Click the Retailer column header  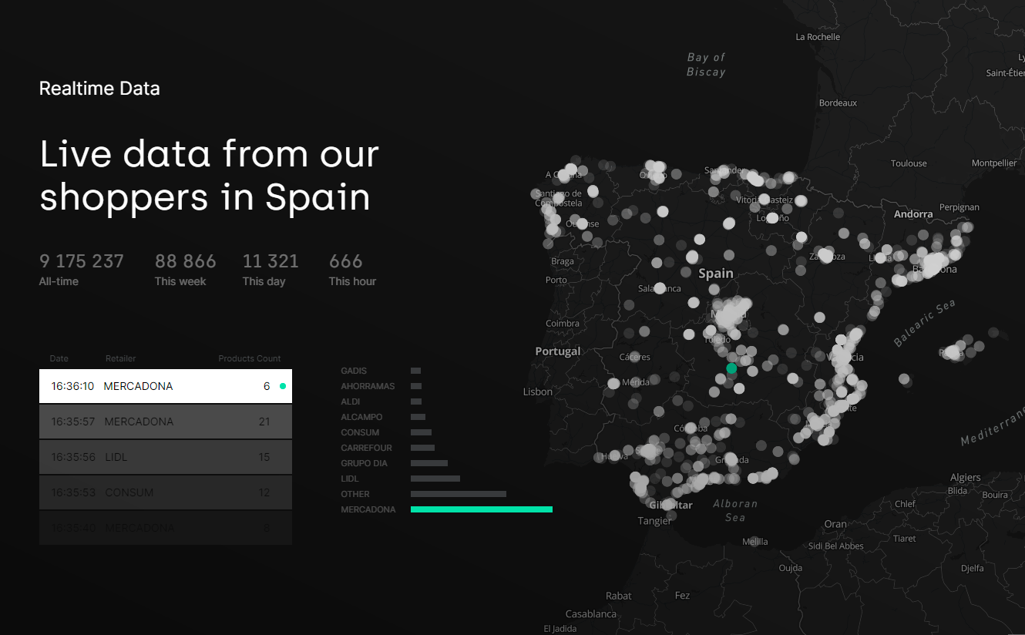[x=120, y=358]
